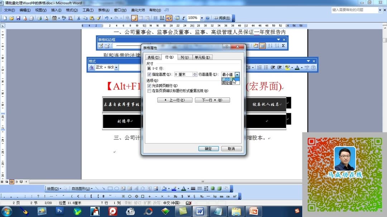Open the 表格 menu in the menu bar
This screenshot has width=387, height=217.
pos(103,10)
